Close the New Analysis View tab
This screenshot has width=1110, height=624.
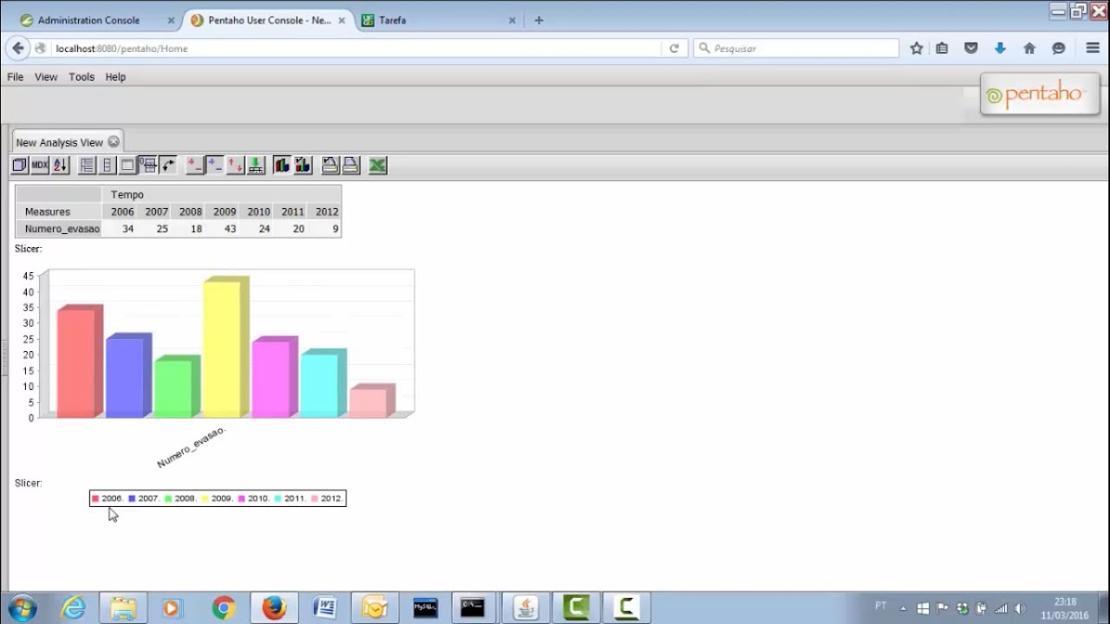click(x=114, y=142)
